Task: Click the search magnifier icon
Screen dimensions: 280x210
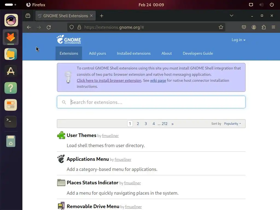Action: 64,102
